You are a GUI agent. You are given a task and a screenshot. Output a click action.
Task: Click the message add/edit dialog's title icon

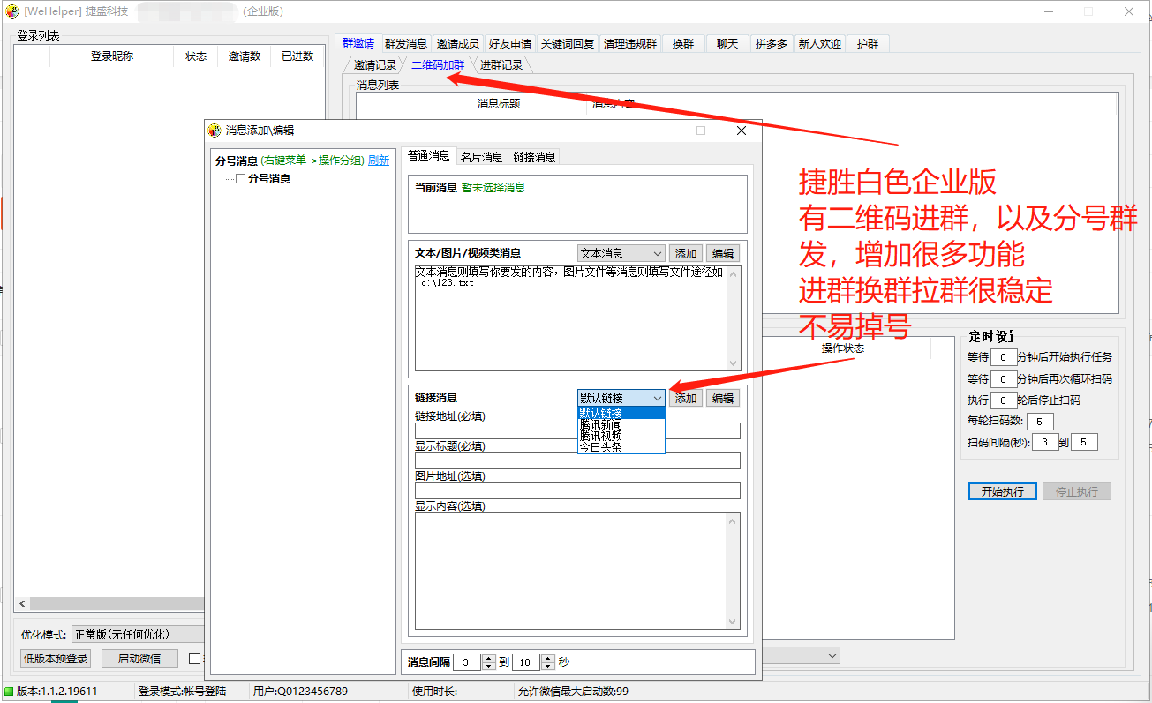tap(214, 131)
